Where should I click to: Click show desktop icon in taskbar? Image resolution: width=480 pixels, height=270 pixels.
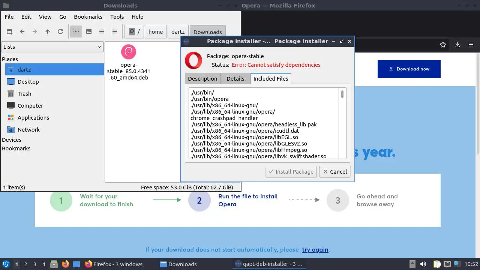pyautogui.click(x=76, y=264)
